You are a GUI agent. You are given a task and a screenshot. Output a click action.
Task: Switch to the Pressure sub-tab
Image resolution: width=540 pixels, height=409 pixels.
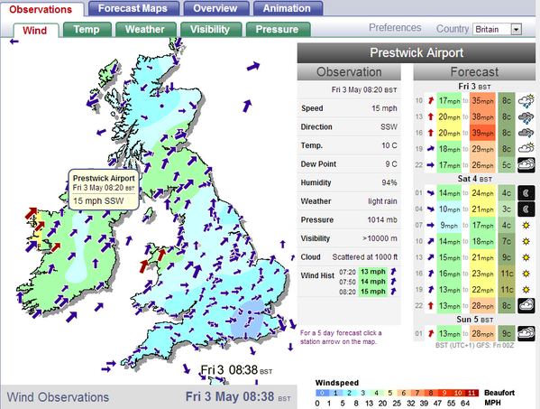coord(278,30)
